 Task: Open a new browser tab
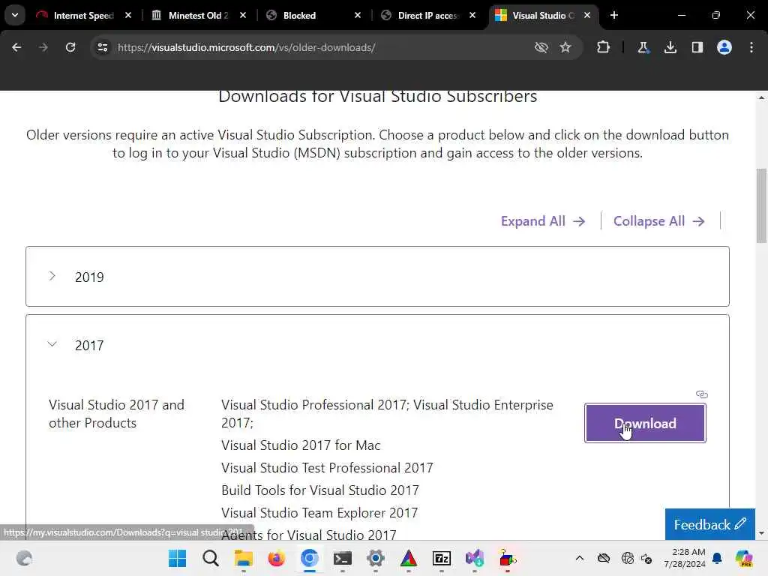click(x=614, y=15)
